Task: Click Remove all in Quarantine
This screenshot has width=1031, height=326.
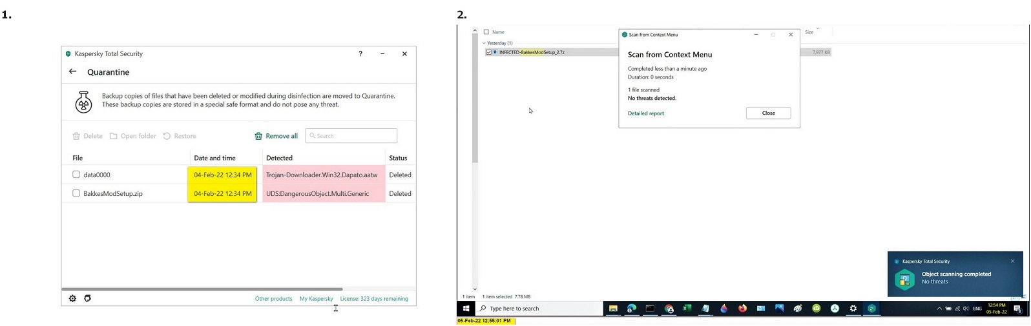Action: click(x=276, y=136)
